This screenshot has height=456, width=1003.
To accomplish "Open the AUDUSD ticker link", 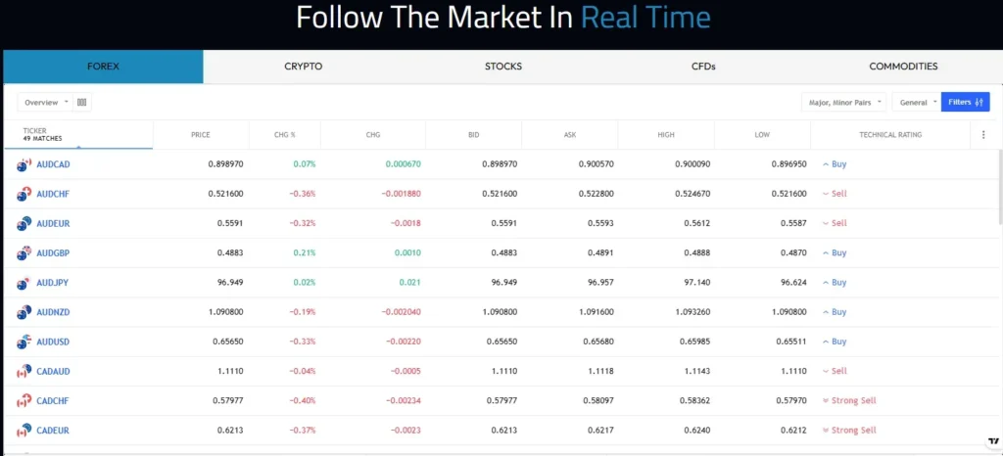I will pos(53,342).
